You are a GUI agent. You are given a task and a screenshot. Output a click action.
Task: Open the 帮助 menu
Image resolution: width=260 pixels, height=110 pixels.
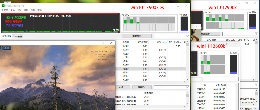[x=40, y=10]
